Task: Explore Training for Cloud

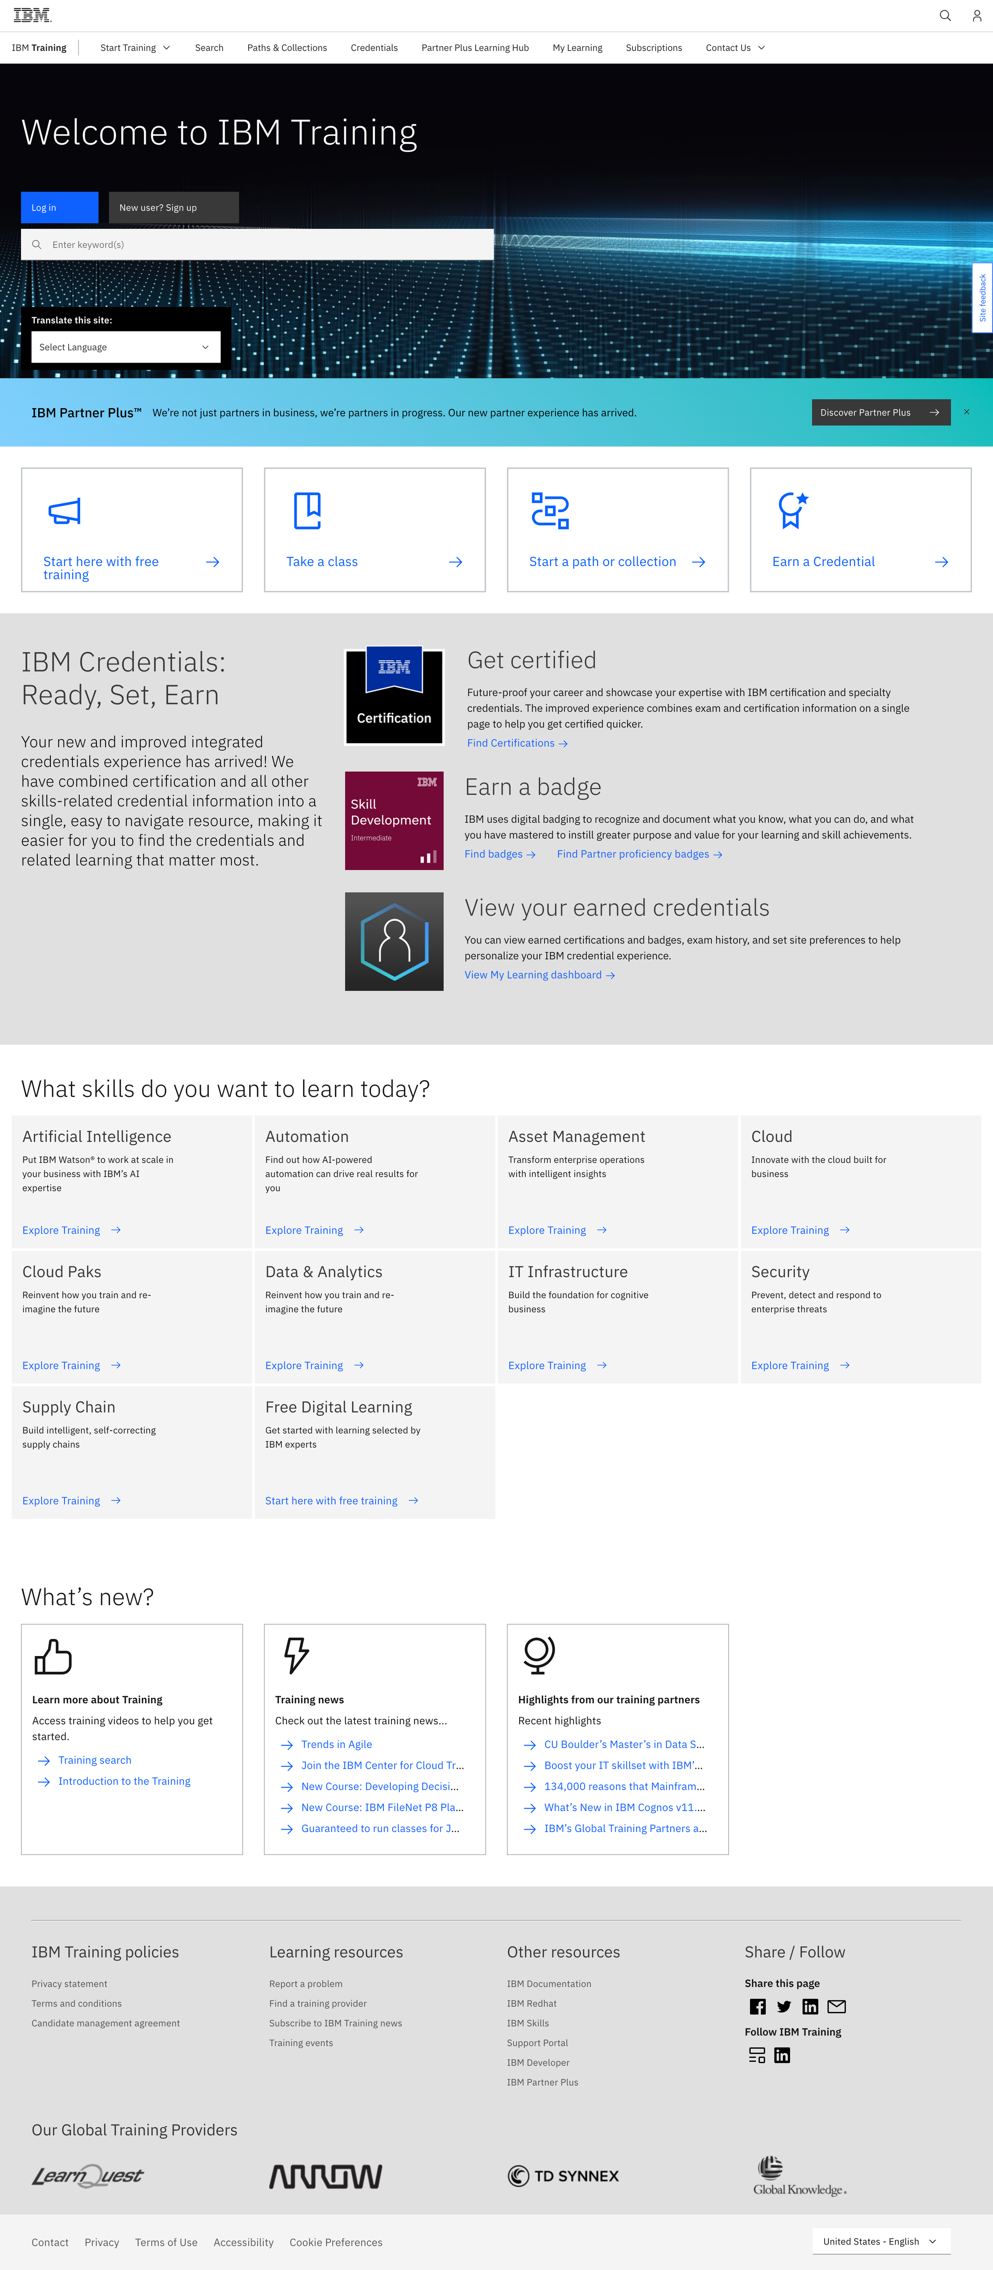Action: 800,1230
